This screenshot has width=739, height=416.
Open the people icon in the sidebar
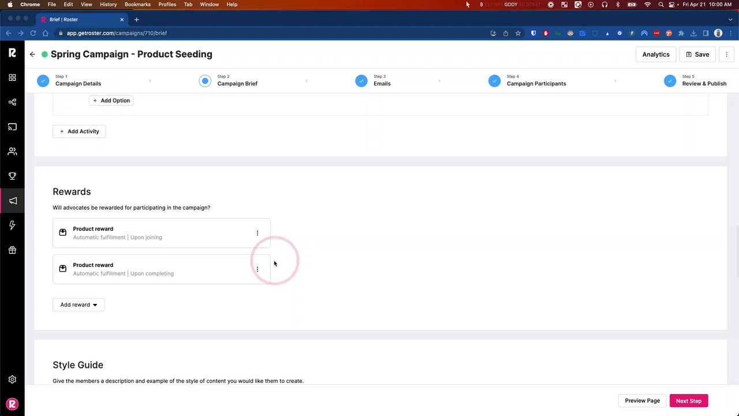coord(12,151)
